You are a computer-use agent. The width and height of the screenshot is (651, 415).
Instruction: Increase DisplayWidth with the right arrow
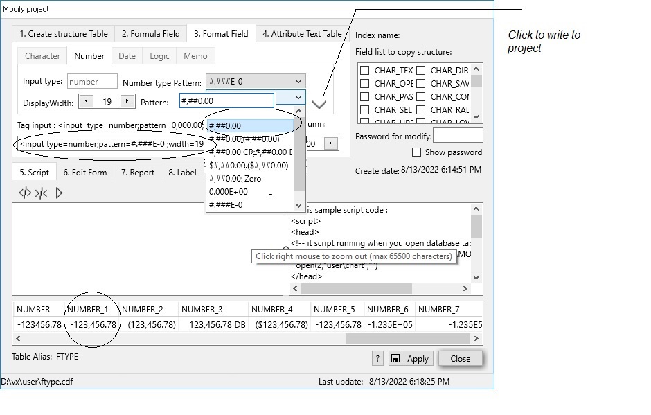pyautogui.click(x=127, y=101)
